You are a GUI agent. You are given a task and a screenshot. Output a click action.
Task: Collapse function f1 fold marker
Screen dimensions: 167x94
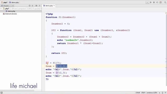(45, 17)
